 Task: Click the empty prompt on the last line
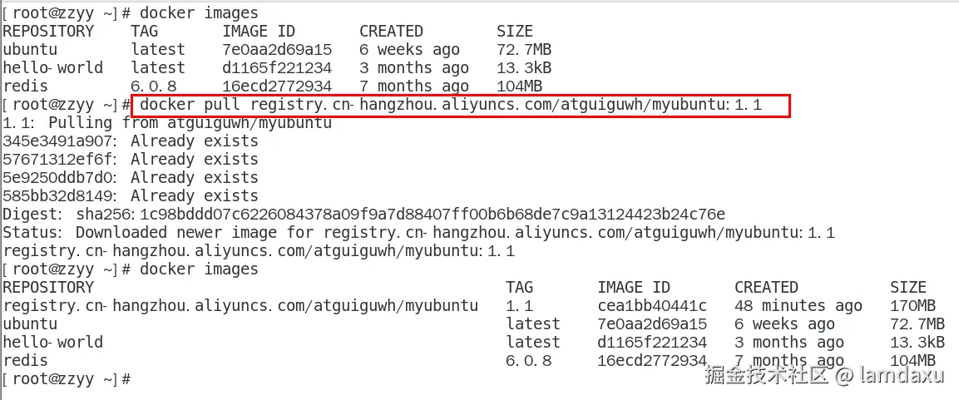click(x=67, y=378)
